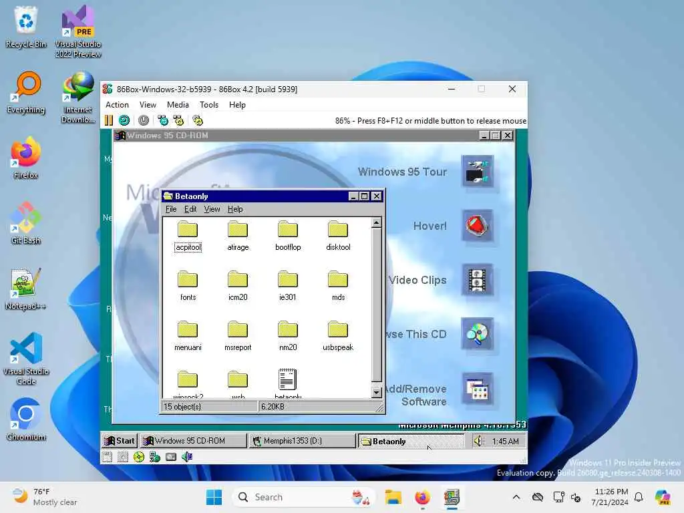This screenshot has height=513, width=684.
Task: Click the 86Box floppy drive status icon
Action: (x=107, y=457)
